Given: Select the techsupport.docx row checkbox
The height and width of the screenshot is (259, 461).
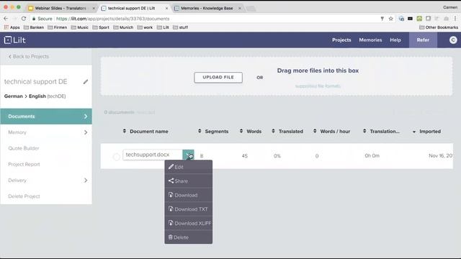Looking at the screenshot, I should (117, 157).
